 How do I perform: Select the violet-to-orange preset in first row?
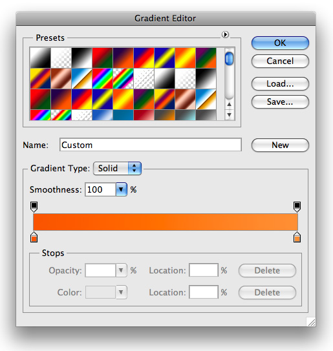click(123, 58)
